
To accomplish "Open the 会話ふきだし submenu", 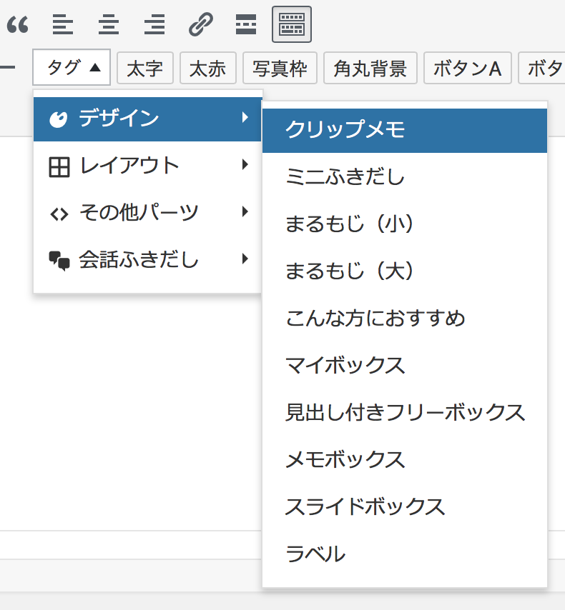I will pos(147,260).
